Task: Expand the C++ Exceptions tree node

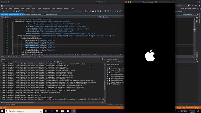Action: (x=107, y=67)
